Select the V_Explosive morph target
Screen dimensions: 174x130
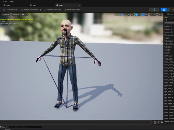point(169,41)
